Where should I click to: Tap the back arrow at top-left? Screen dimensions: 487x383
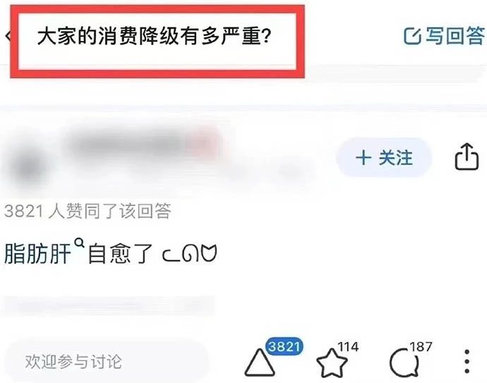tap(8, 36)
